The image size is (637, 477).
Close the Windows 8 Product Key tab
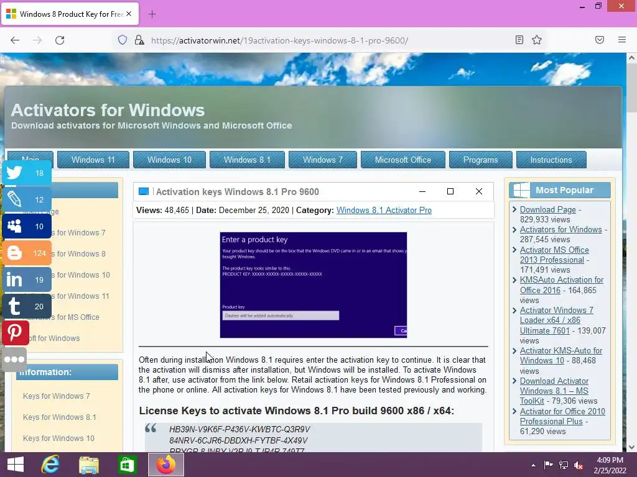point(129,14)
